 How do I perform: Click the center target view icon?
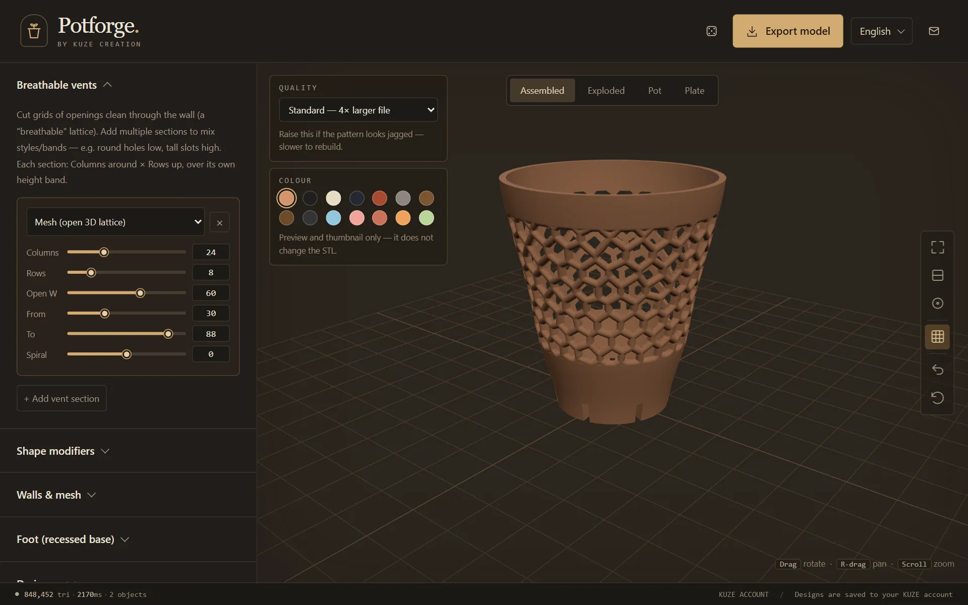pos(937,303)
